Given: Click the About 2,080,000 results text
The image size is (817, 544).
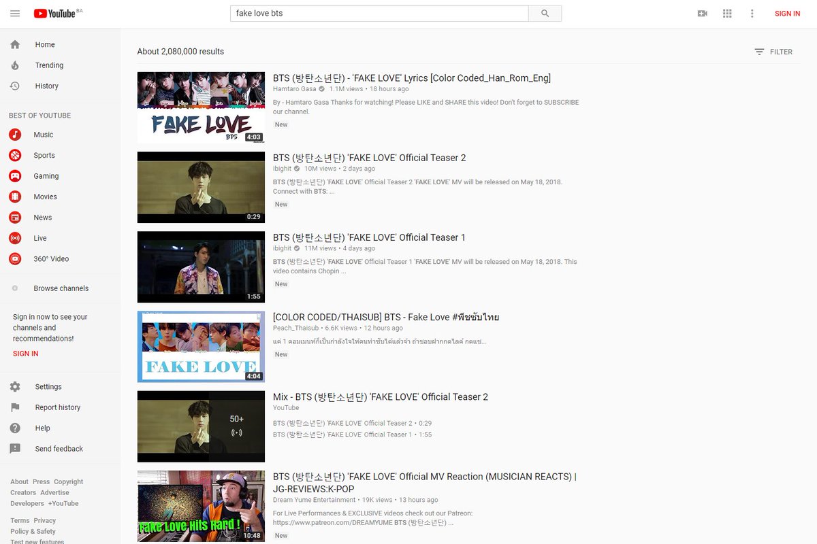Looking at the screenshot, I should [180, 52].
